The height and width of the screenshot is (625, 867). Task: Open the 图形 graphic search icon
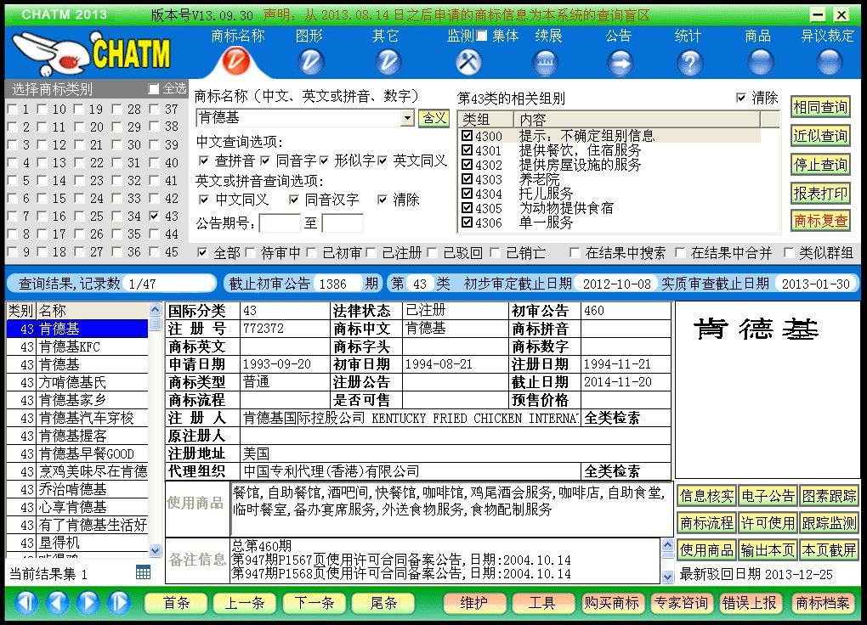pyautogui.click(x=309, y=62)
